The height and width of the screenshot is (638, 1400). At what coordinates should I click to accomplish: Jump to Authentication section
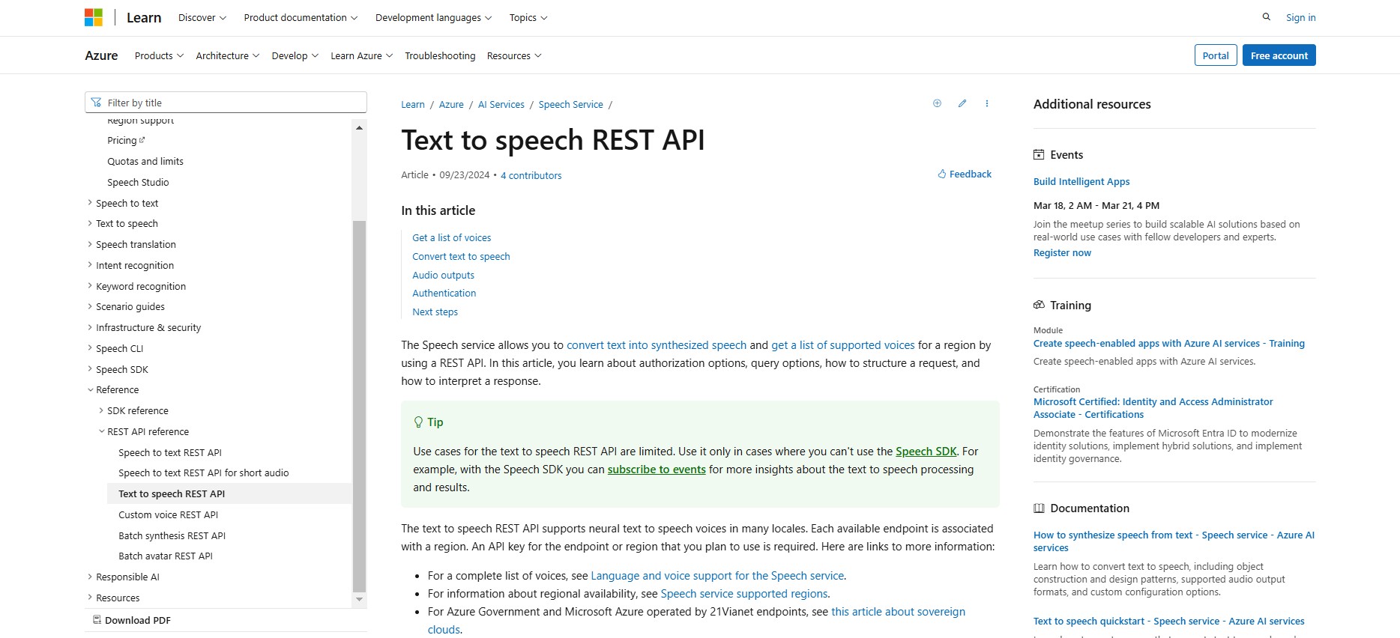click(x=444, y=293)
